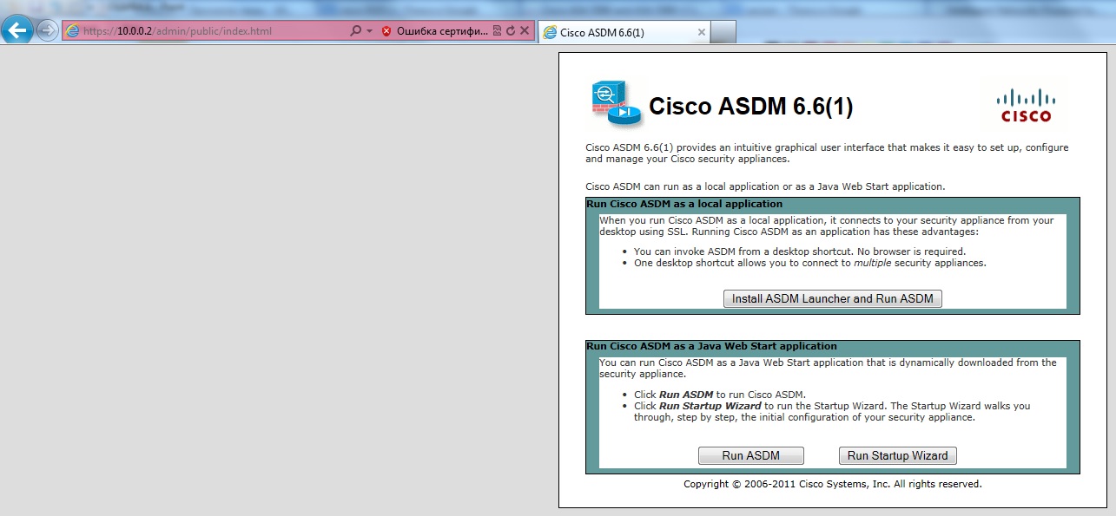The width and height of the screenshot is (1116, 516).
Task: Click the favicon on the Cisco ASDM tab
Action: click(x=550, y=32)
